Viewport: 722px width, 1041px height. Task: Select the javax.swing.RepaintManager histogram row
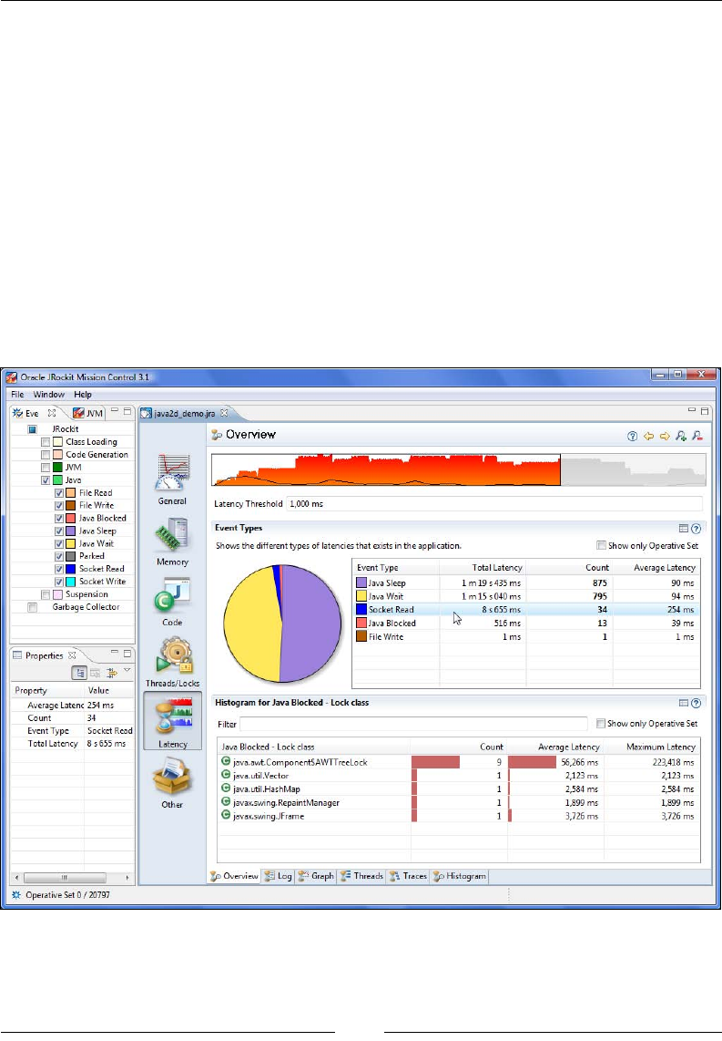point(458,803)
